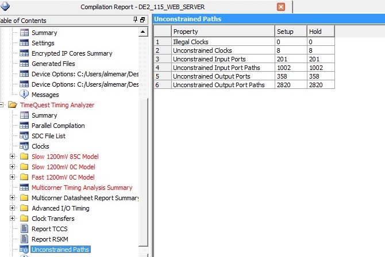Click the Clock Transfers folder icon
This screenshot has width=385, height=257.
pyautogui.click(x=24, y=218)
